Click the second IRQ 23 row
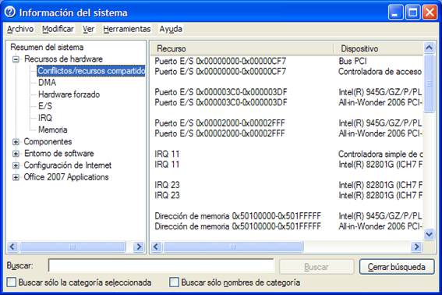 (287, 195)
